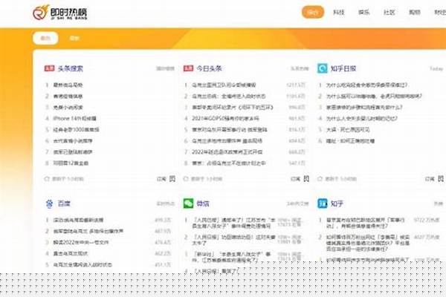446x297 pixels.
Task: Subscribe to 知乎日报 with its 订阅 button
Action: click(430, 179)
